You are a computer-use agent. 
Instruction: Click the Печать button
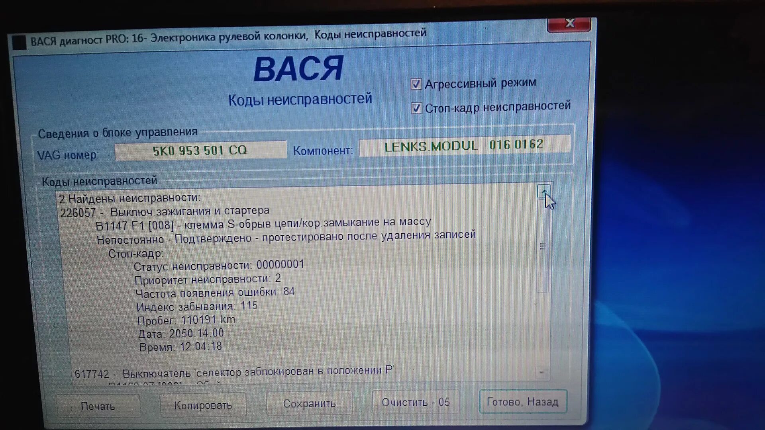pyautogui.click(x=98, y=406)
